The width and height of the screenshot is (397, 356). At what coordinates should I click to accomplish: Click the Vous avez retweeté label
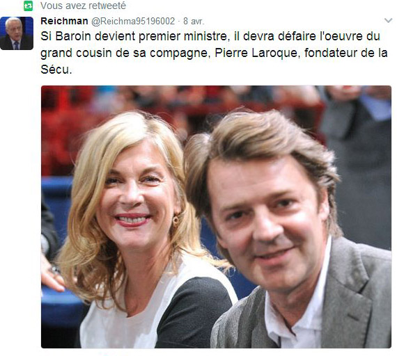(83, 6)
